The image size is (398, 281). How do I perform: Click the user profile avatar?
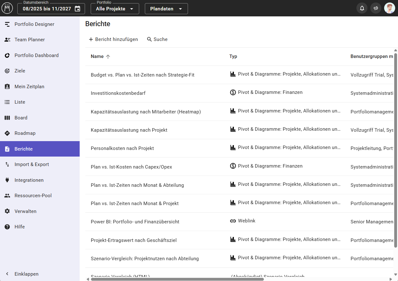coord(389,9)
